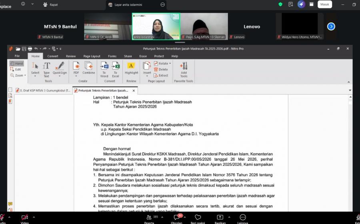Select Paijo, S.Ag MTsN 10 Sleman video thumbnail
360x224 pixels.
click(x=204, y=26)
